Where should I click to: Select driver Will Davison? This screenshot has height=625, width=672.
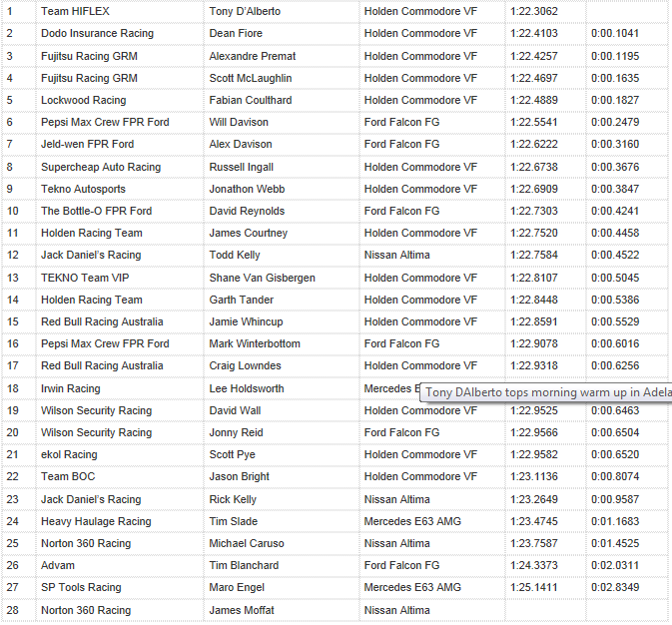tap(239, 122)
